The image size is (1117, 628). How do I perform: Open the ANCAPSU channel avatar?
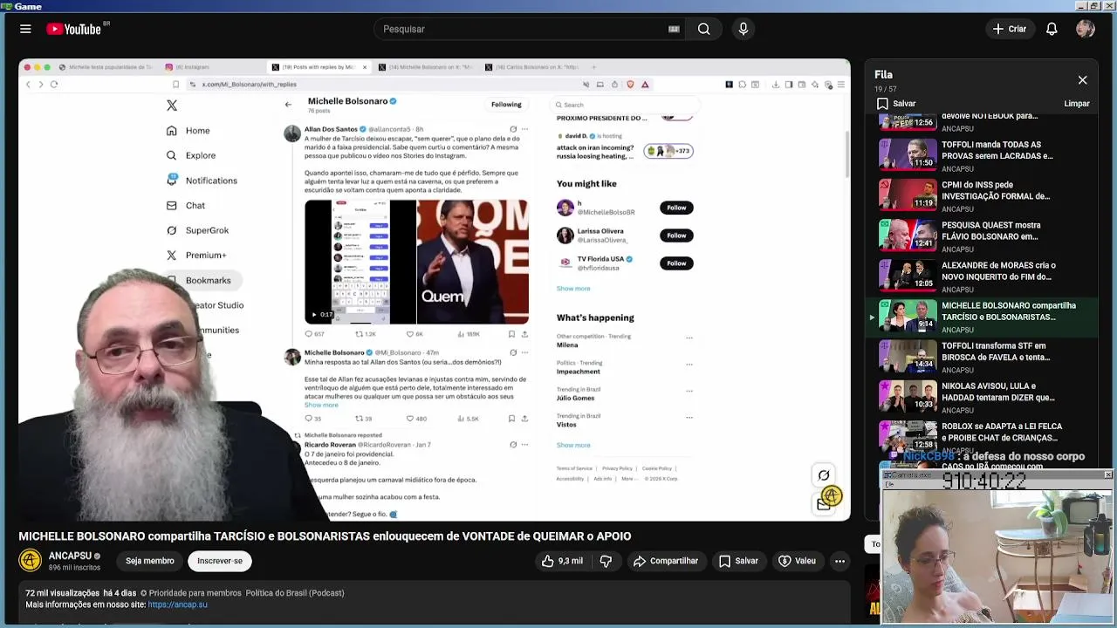(x=30, y=560)
